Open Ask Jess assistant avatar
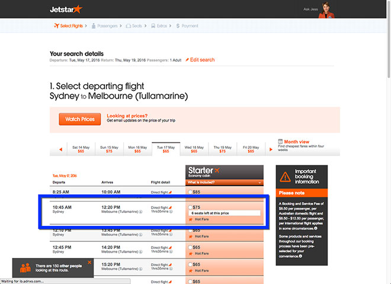This screenshot has width=391, height=284. point(326,10)
